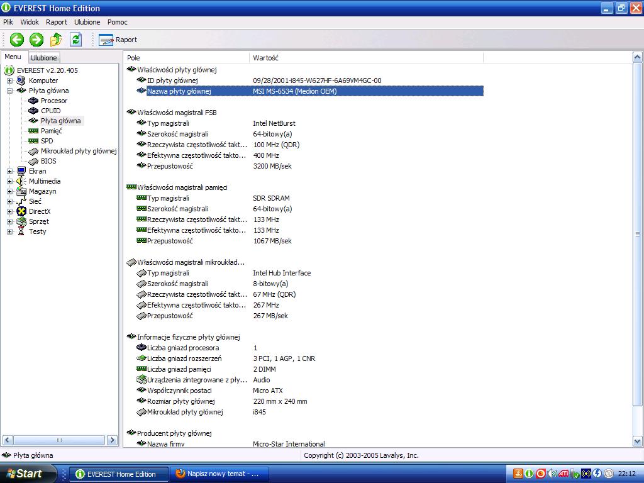The image size is (644, 483).
Task: Select the Mikroukład płyty głównej i845 row
Action: coord(305,412)
